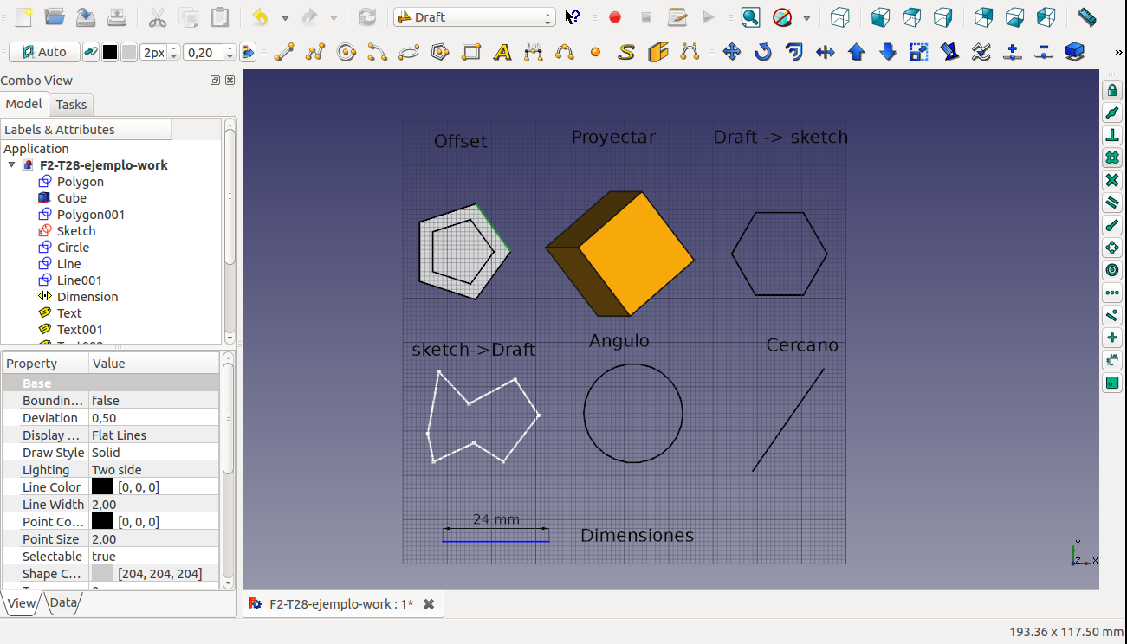Toggle construction mode button
This screenshot has height=644, width=1127.
91,53
